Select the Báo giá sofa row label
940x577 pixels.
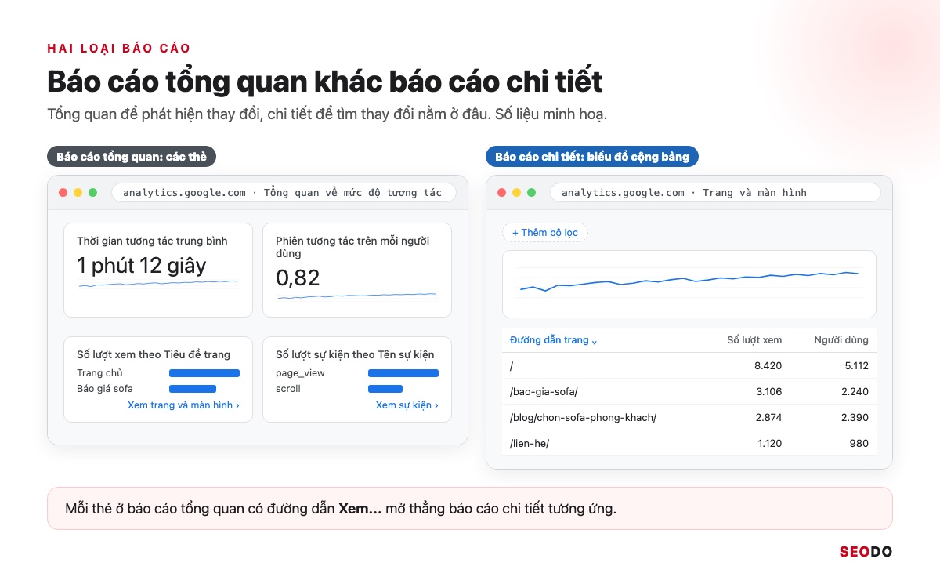point(105,389)
